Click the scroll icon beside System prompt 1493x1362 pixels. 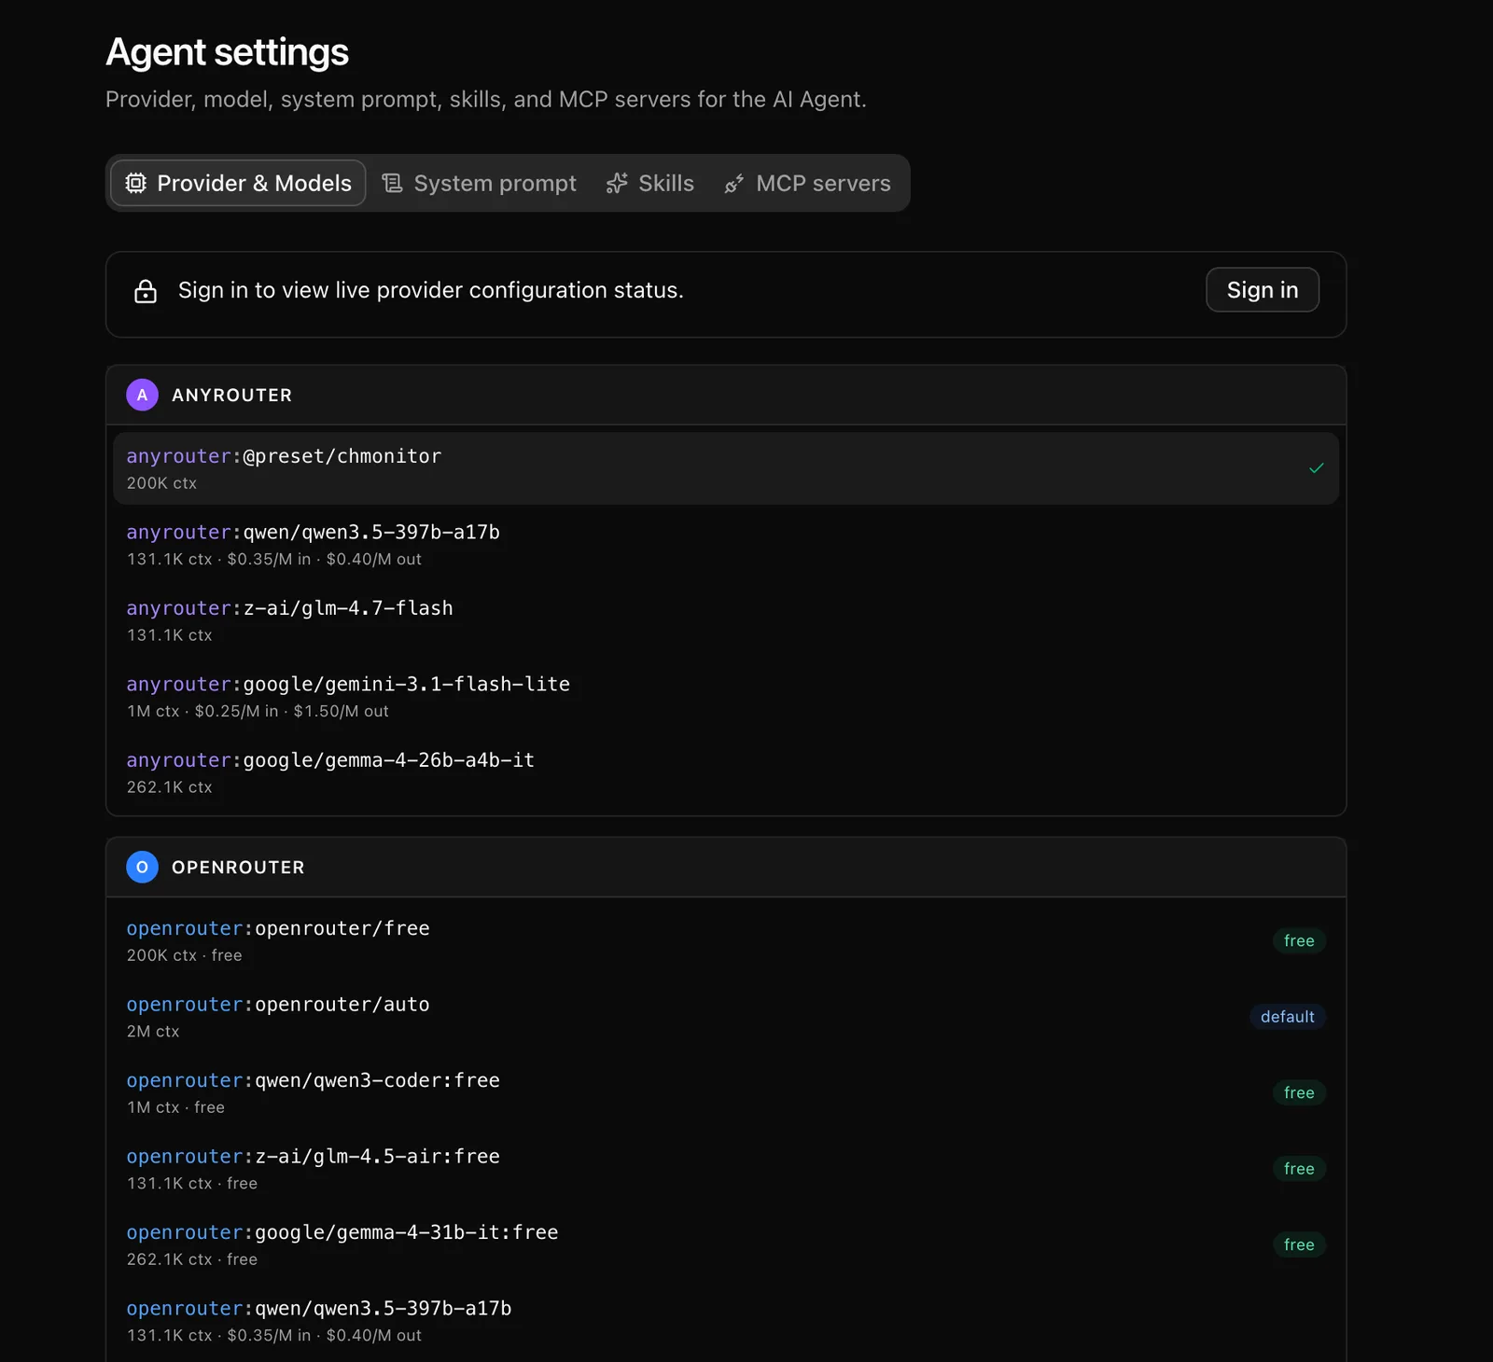(x=393, y=183)
